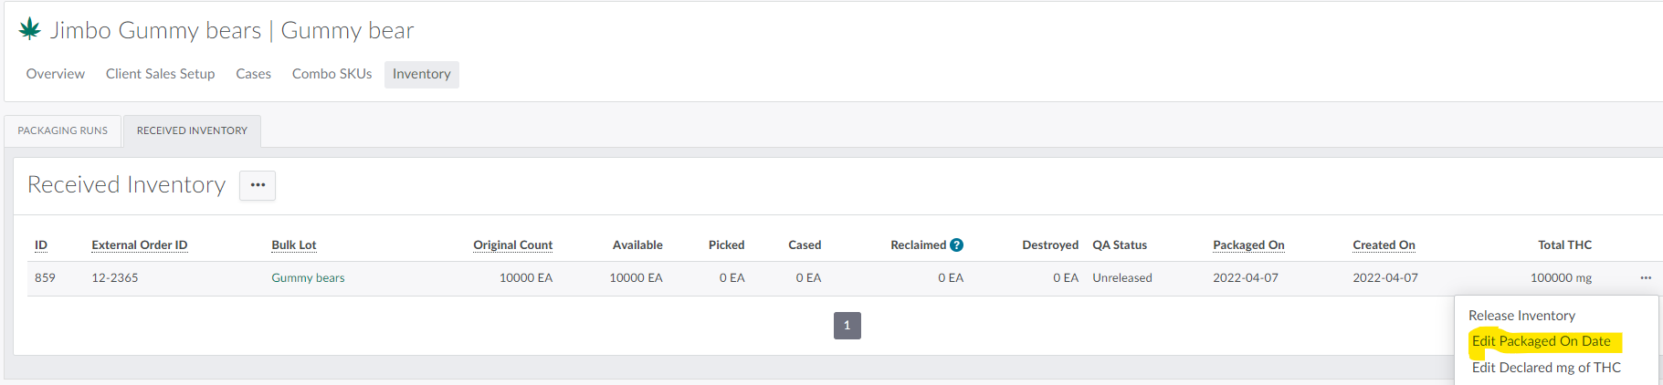Select Edit Packaged On Date option
Viewport: 1663px width, 385px height.
[1541, 341]
